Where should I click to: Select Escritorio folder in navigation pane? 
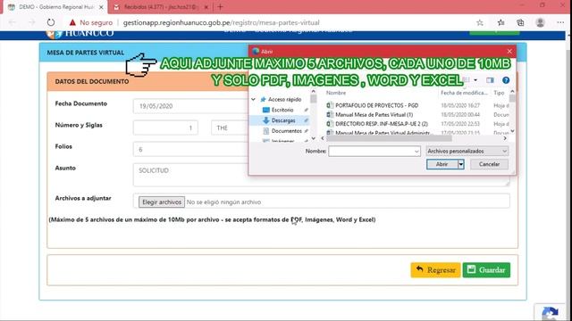282,110
